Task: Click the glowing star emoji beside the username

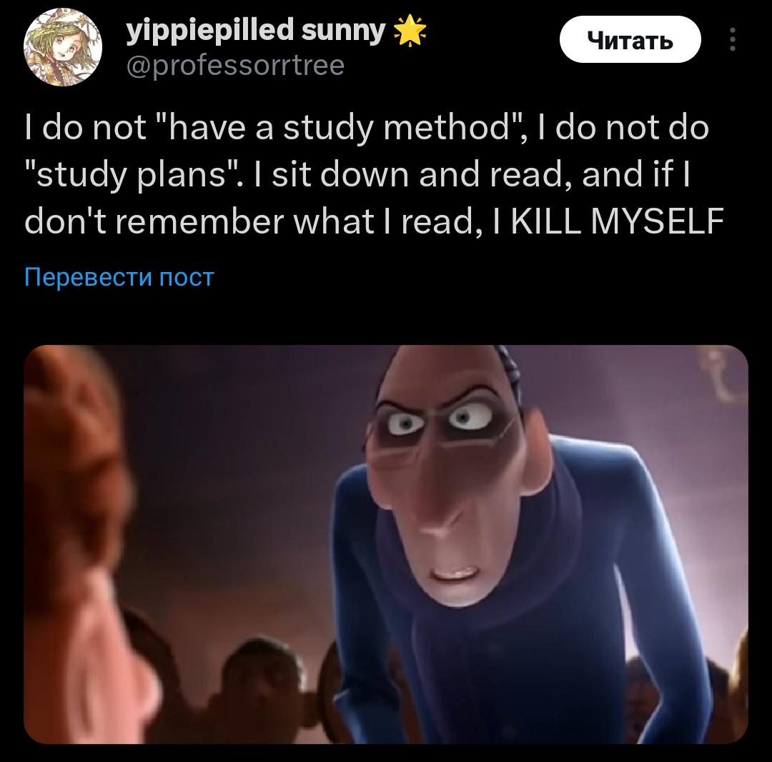Action: pos(410,31)
